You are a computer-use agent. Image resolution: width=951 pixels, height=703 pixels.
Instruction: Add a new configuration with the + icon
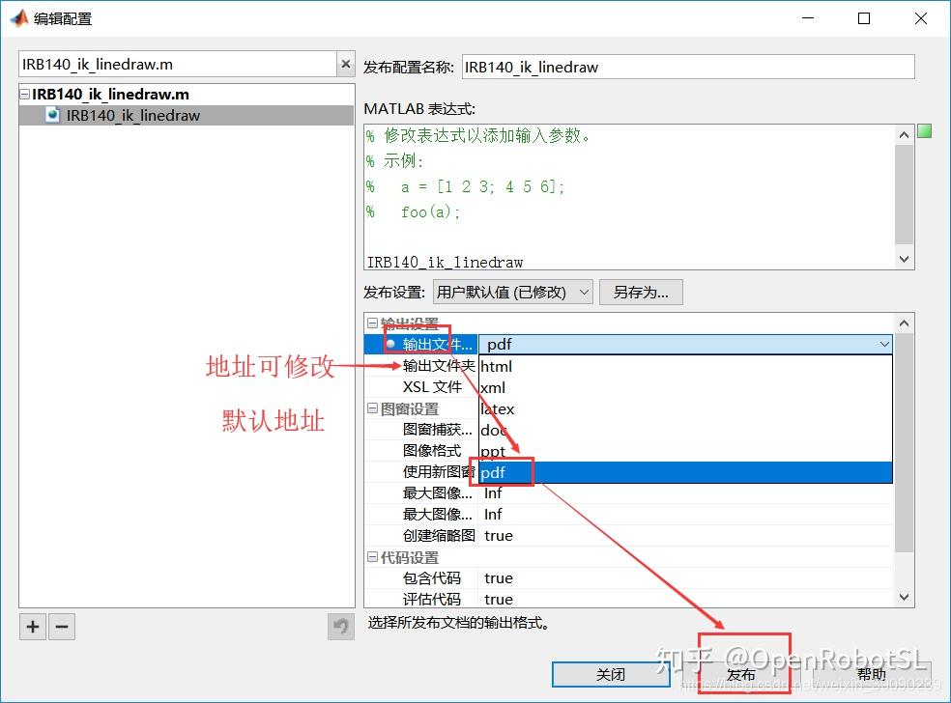tap(32, 627)
